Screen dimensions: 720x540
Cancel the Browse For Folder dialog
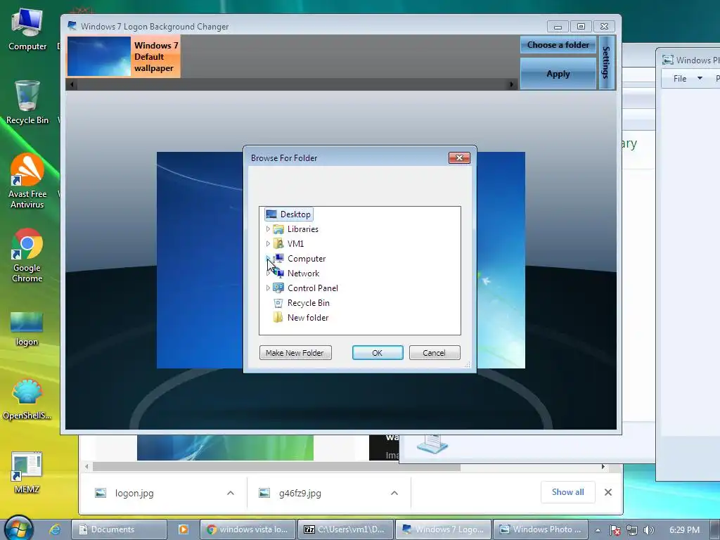[x=435, y=353]
